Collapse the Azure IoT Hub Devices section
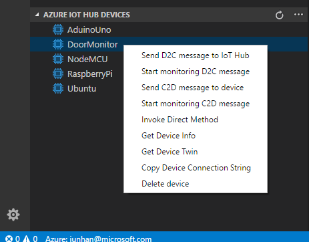The width and height of the screenshot is (309, 242). (37, 15)
